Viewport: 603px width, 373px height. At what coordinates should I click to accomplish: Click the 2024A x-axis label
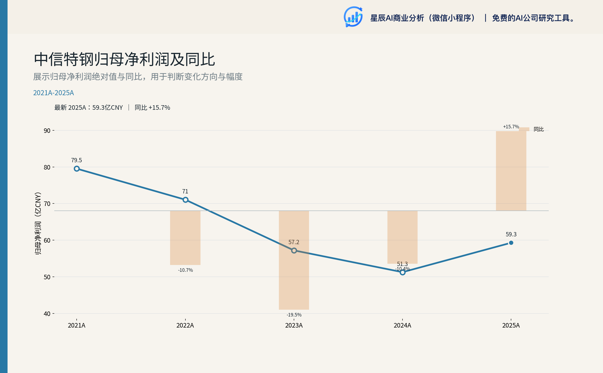[x=403, y=326]
